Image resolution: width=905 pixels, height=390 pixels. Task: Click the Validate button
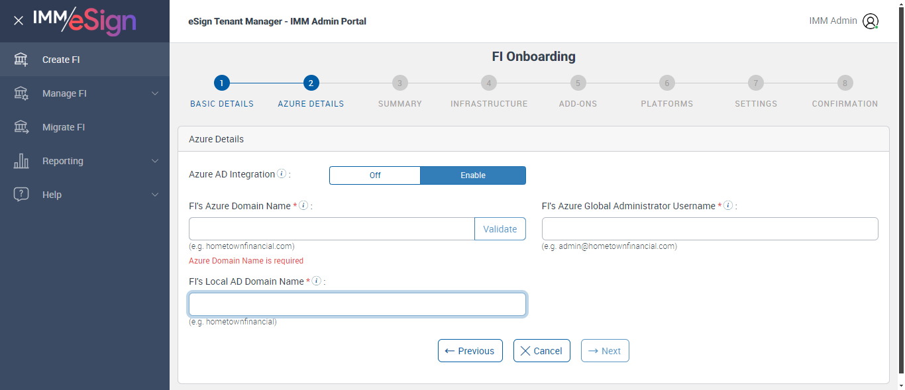point(500,229)
